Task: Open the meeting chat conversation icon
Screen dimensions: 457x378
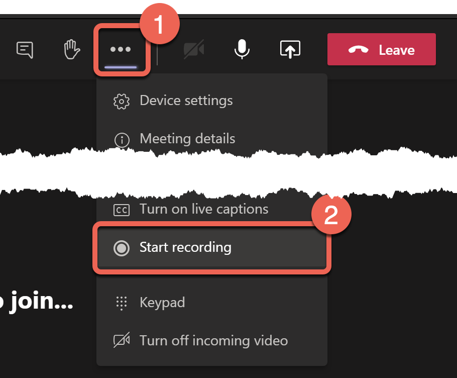Action: tap(25, 50)
